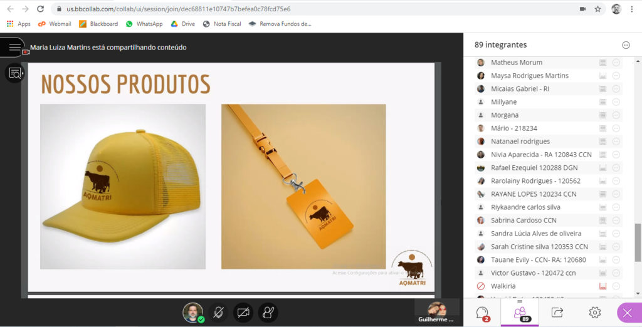Open the Blackboard bookmark

point(98,24)
